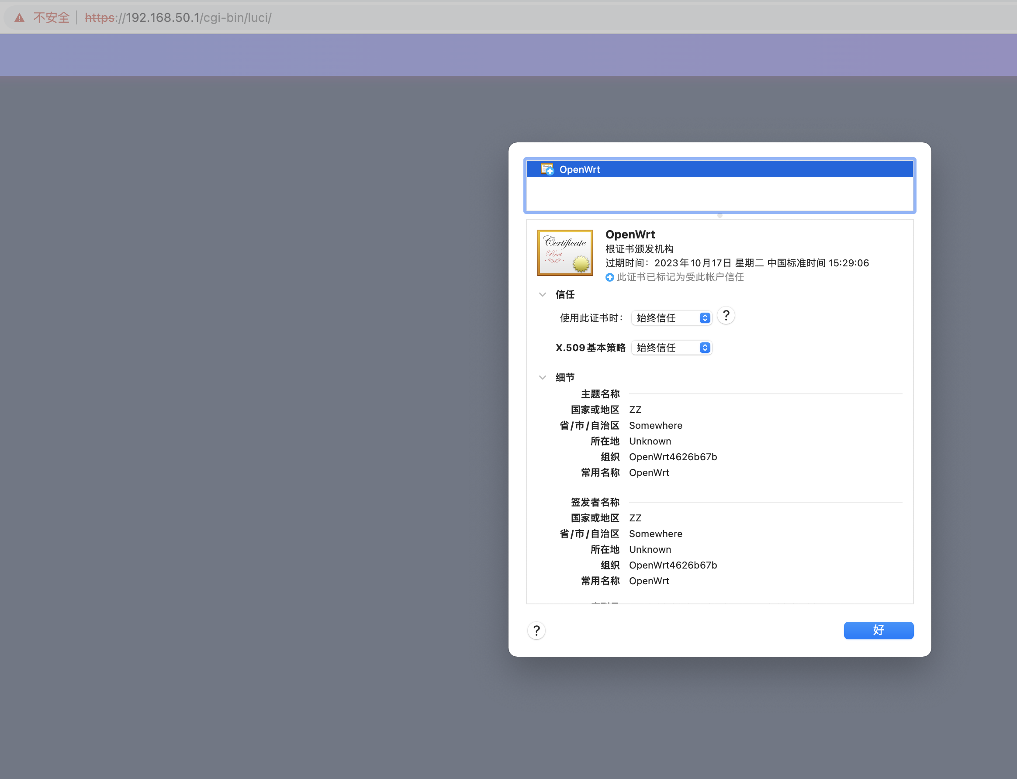1017x779 pixels.
Task: Click the help question mark at dialog bottom left
Action: [x=536, y=630]
